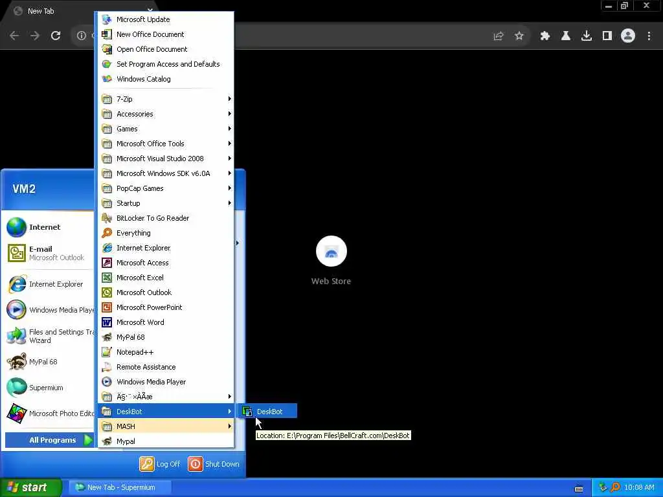Open Set Program Access and Defaults

point(166,64)
